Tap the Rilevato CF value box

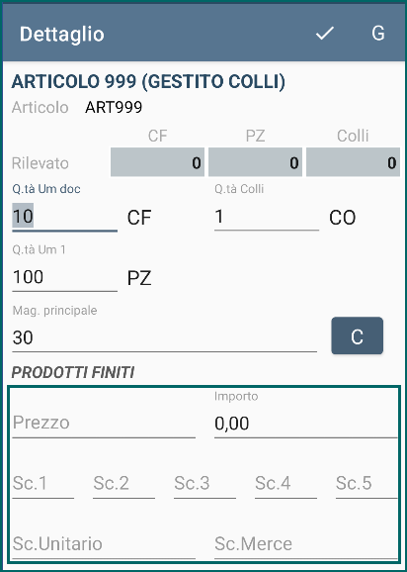[157, 162]
